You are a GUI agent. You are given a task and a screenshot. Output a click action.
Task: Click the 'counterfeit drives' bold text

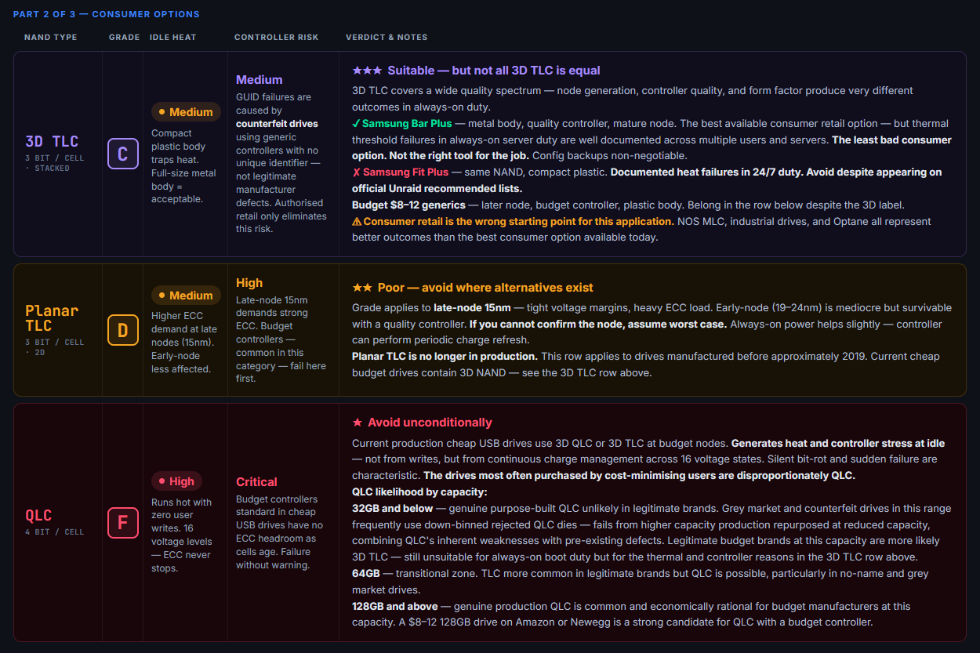point(277,124)
